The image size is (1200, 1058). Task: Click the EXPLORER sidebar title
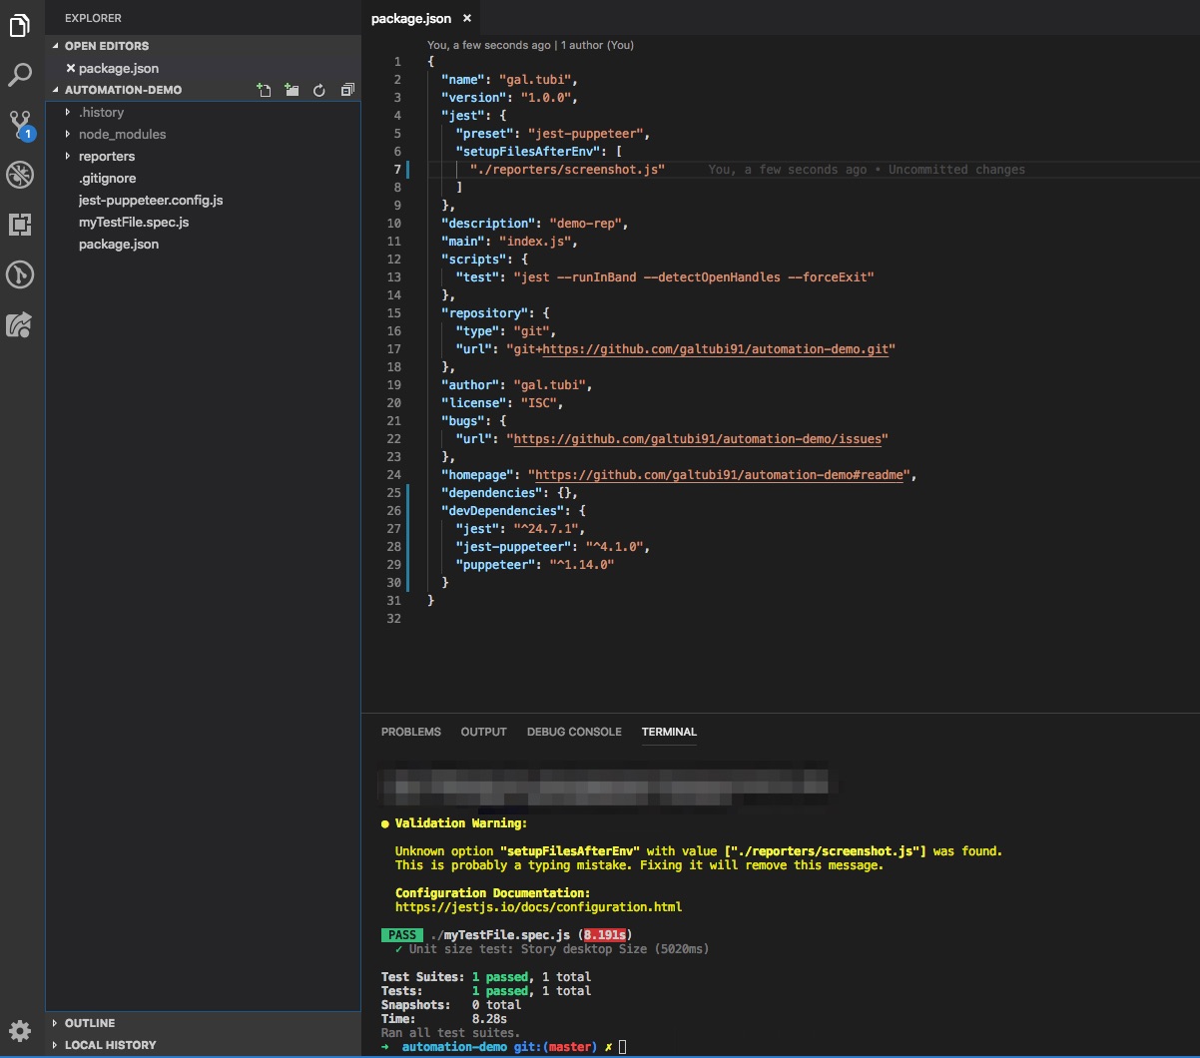point(94,18)
